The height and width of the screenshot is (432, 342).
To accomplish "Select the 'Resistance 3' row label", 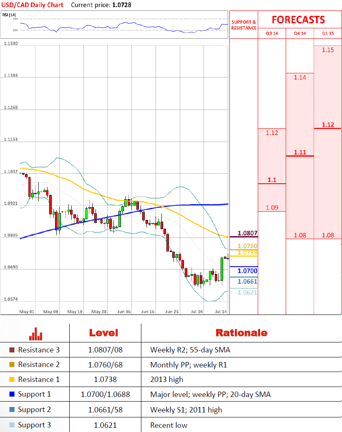I will 39,350.
